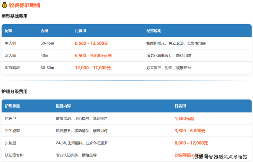Click the 6,500 - 9,500元/床 price
This screenshot has height=162, width=253.
pyautogui.click(x=93, y=56)
